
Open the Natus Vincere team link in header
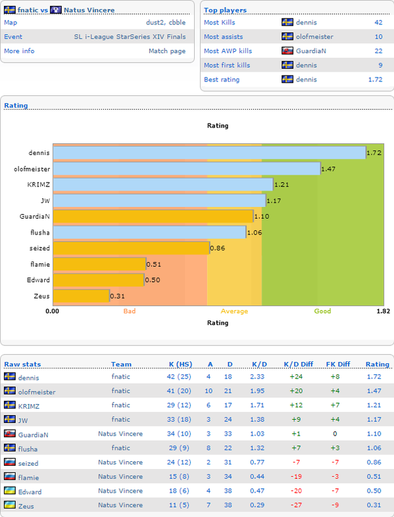point(89,11)
